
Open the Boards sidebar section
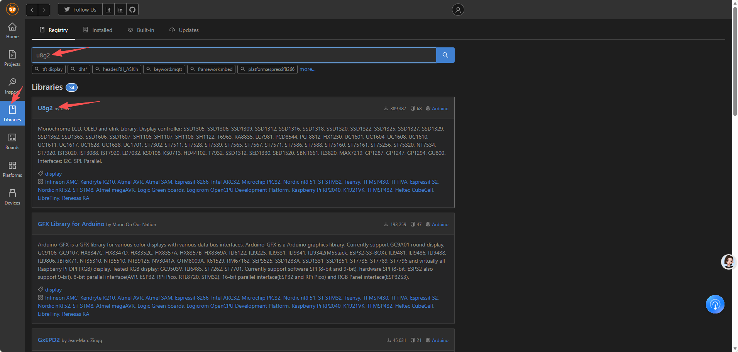click(x=12, y=142)
